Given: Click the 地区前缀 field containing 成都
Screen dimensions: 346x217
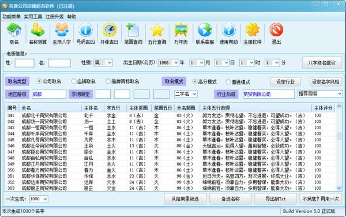Looking at the screenshot, I should click(x=49, y=94).
